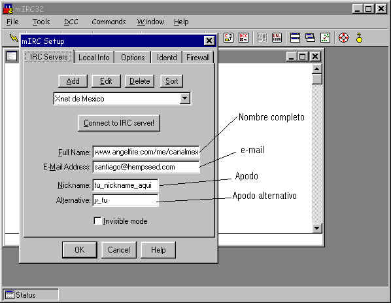Image resolution: width=391 pixels, height=303 pixels.
Task: Open the Window menu
Action: 150,22
